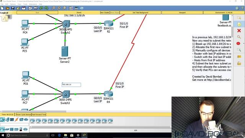
Task: Click the Viewport button
Action: [x=182, y=13]
